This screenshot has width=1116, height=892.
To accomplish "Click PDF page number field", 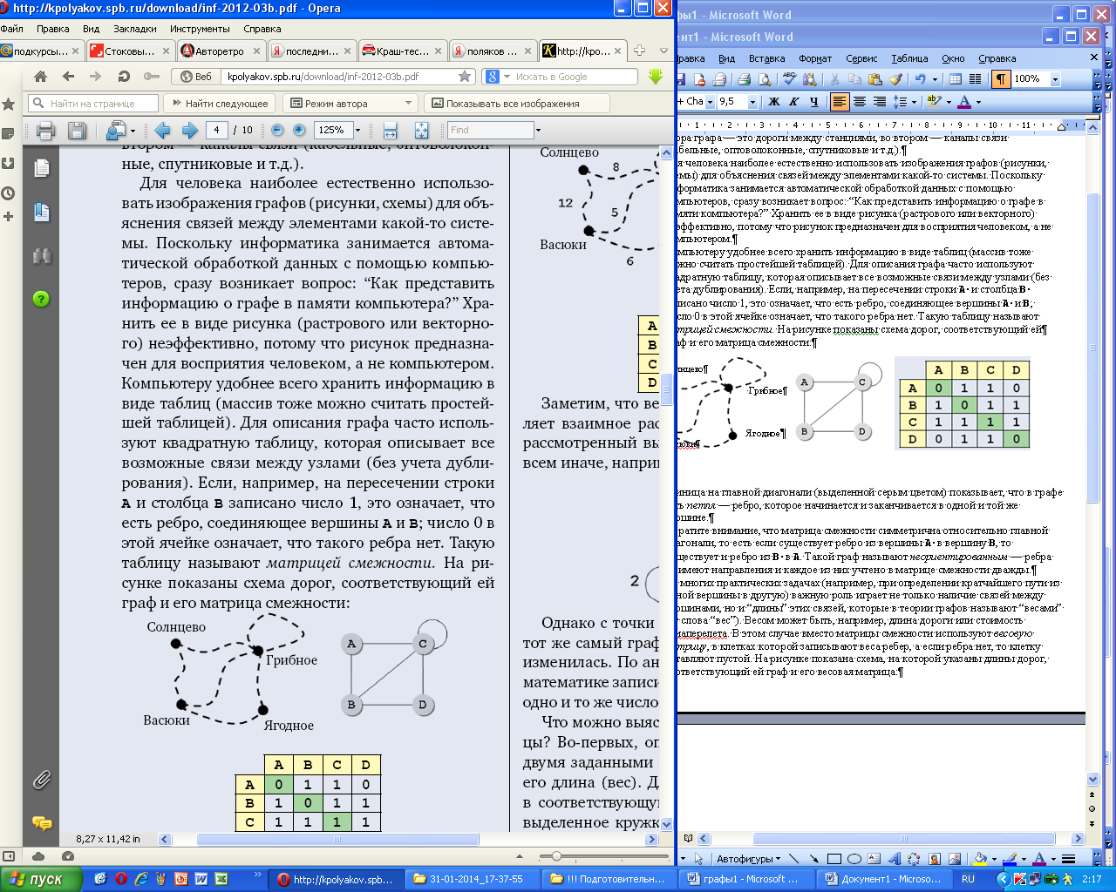I will coord(217,130).
